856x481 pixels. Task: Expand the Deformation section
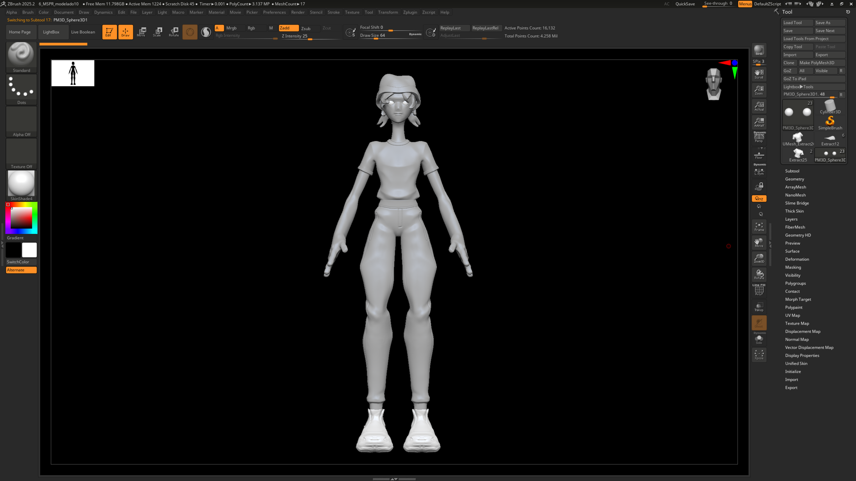pos(797,259)
